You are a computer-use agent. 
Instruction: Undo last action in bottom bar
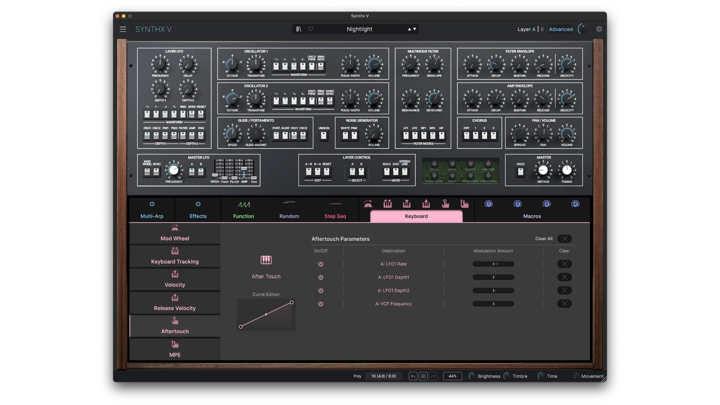click(413, 376)
